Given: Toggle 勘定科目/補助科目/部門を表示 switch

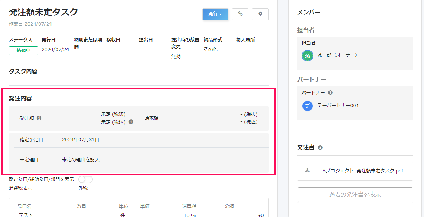Looking at the screenshot, I should (85, 179).
